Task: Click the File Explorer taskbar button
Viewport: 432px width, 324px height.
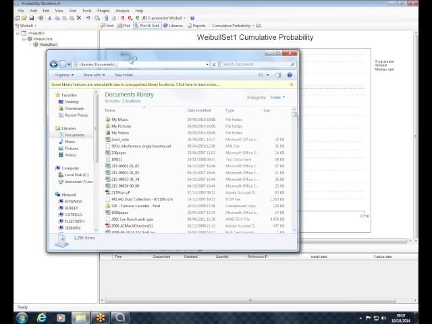Action: pos(81,318)
